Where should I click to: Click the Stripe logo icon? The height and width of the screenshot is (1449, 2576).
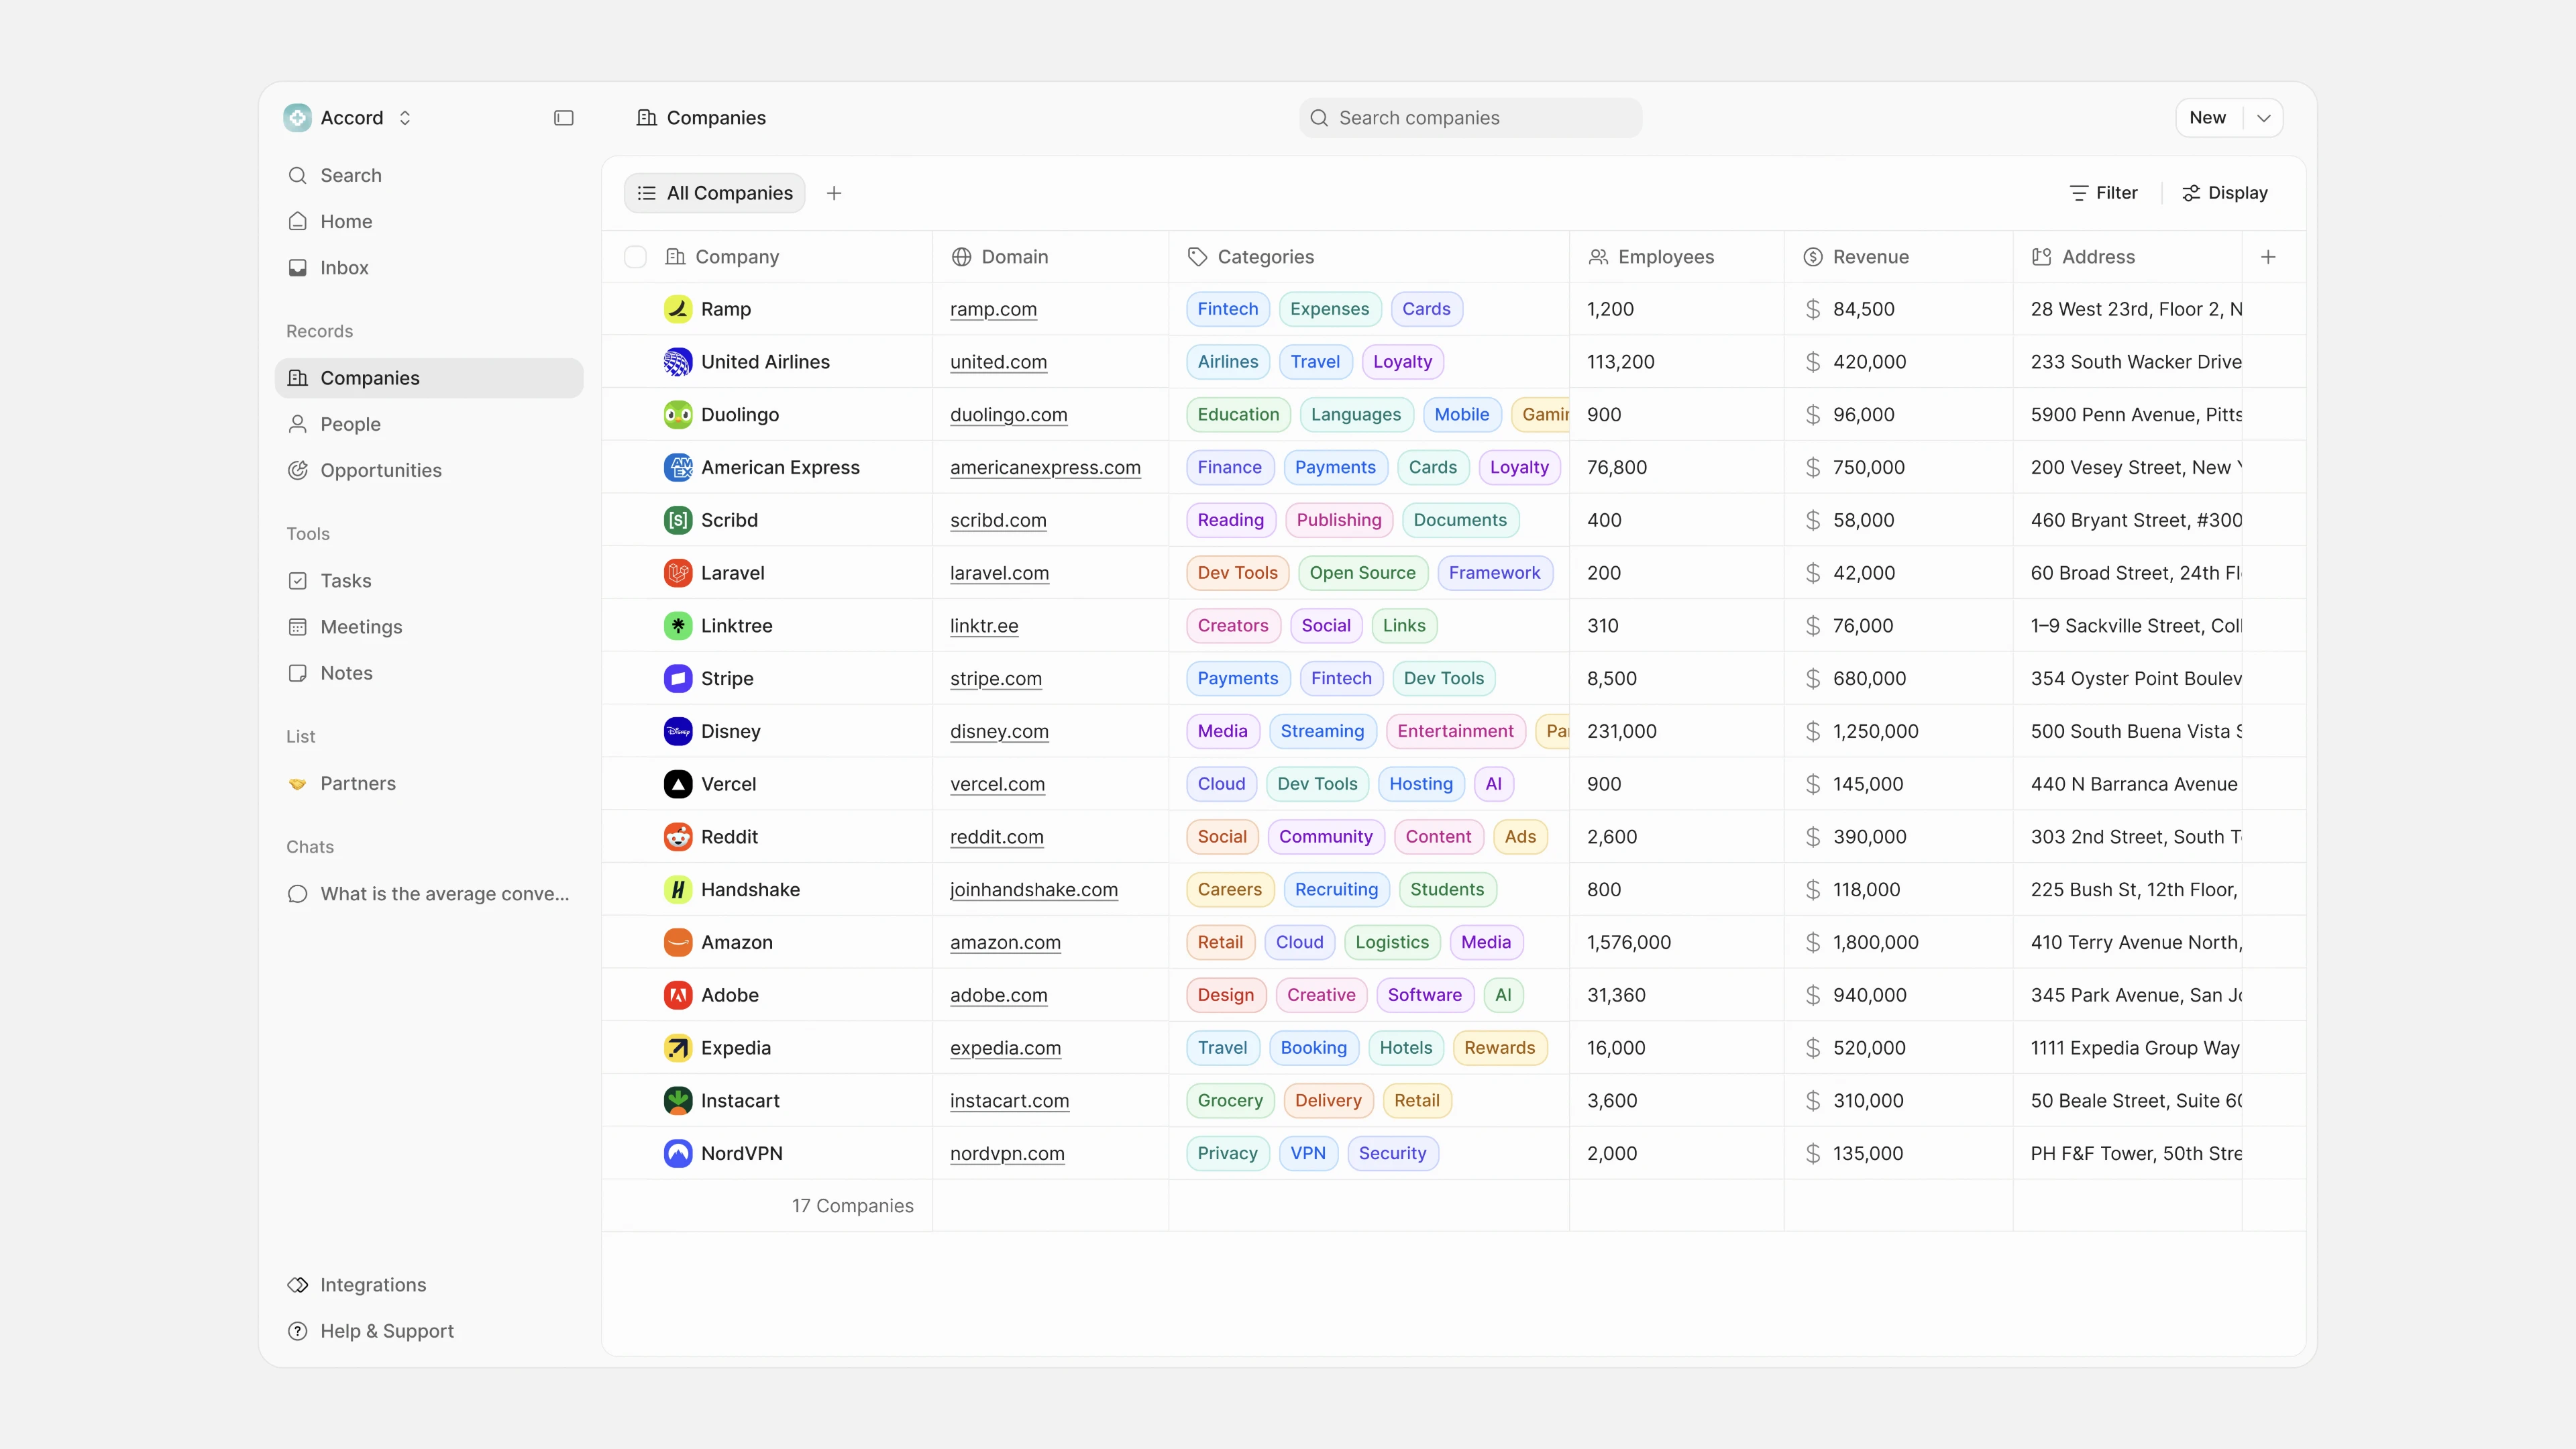pyautogui.click(x=678, y=679)
